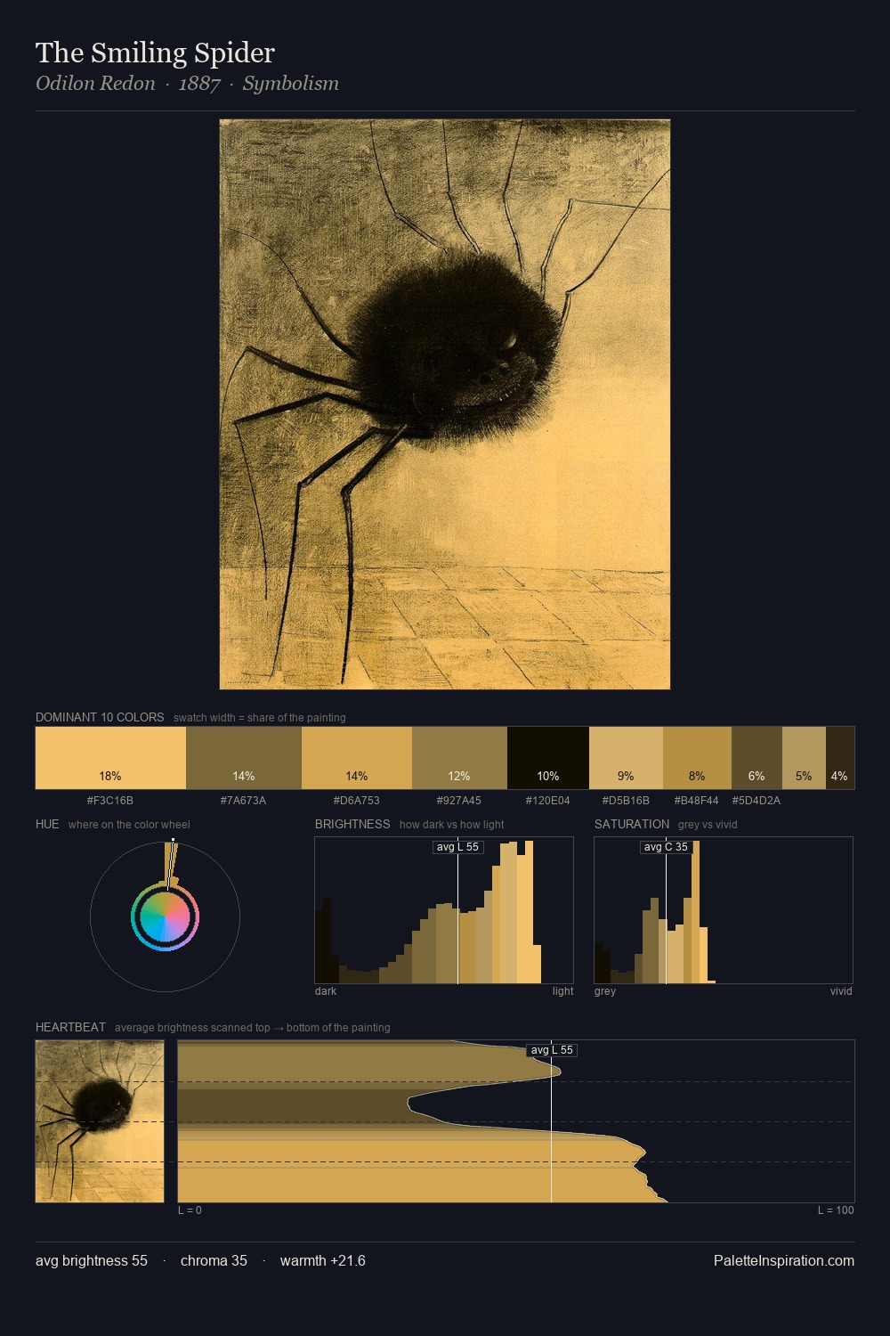Click the 'L = 100' axis label

coord(836,1210)
